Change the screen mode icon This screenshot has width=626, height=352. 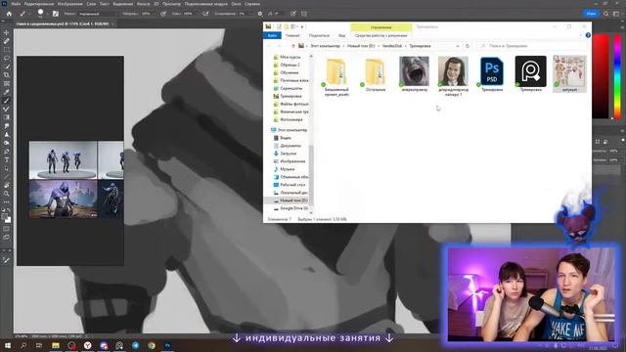coord(7,237)
